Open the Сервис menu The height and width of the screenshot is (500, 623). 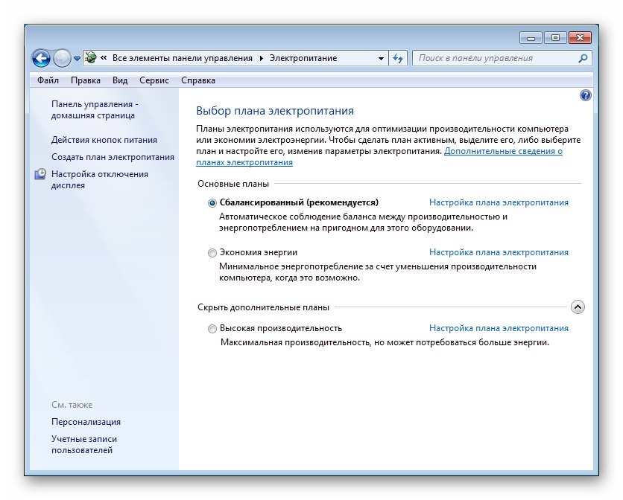[154, 80]
